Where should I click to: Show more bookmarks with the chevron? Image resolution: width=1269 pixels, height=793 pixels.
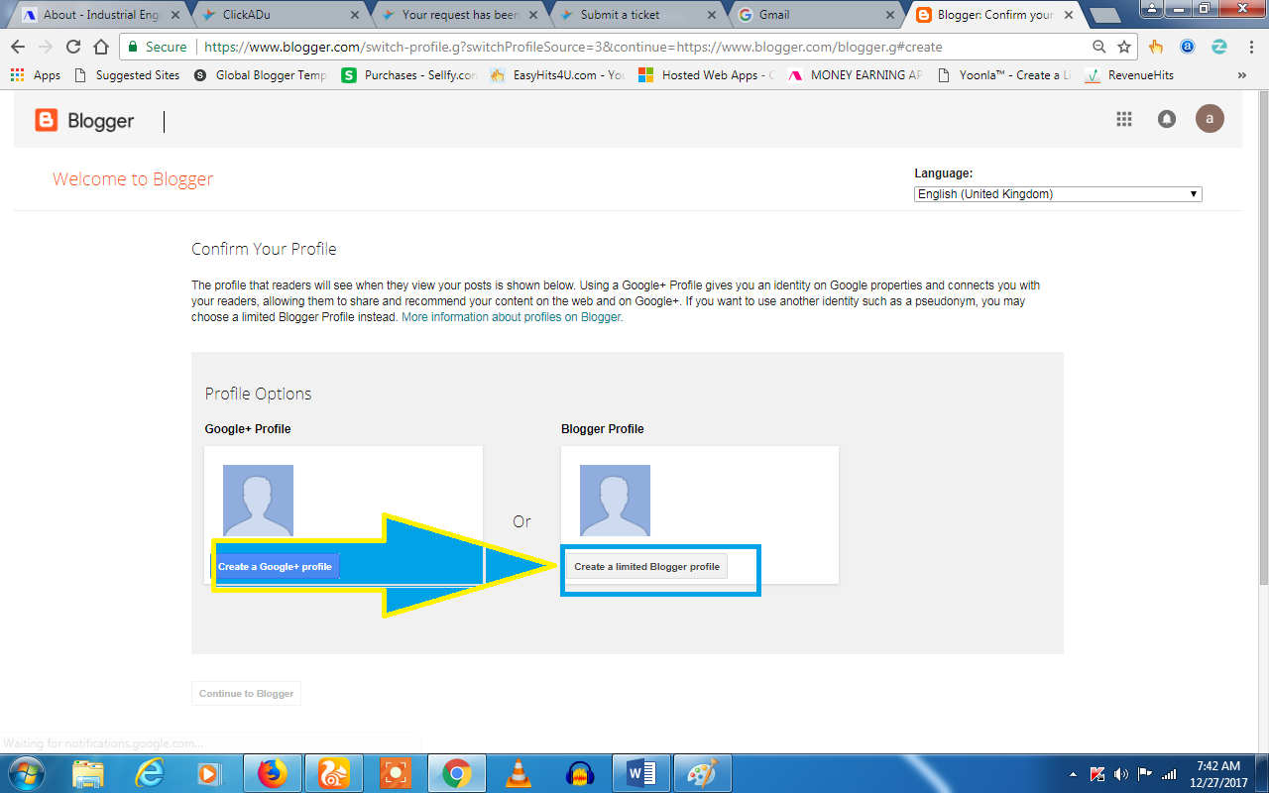(1242, 75)
